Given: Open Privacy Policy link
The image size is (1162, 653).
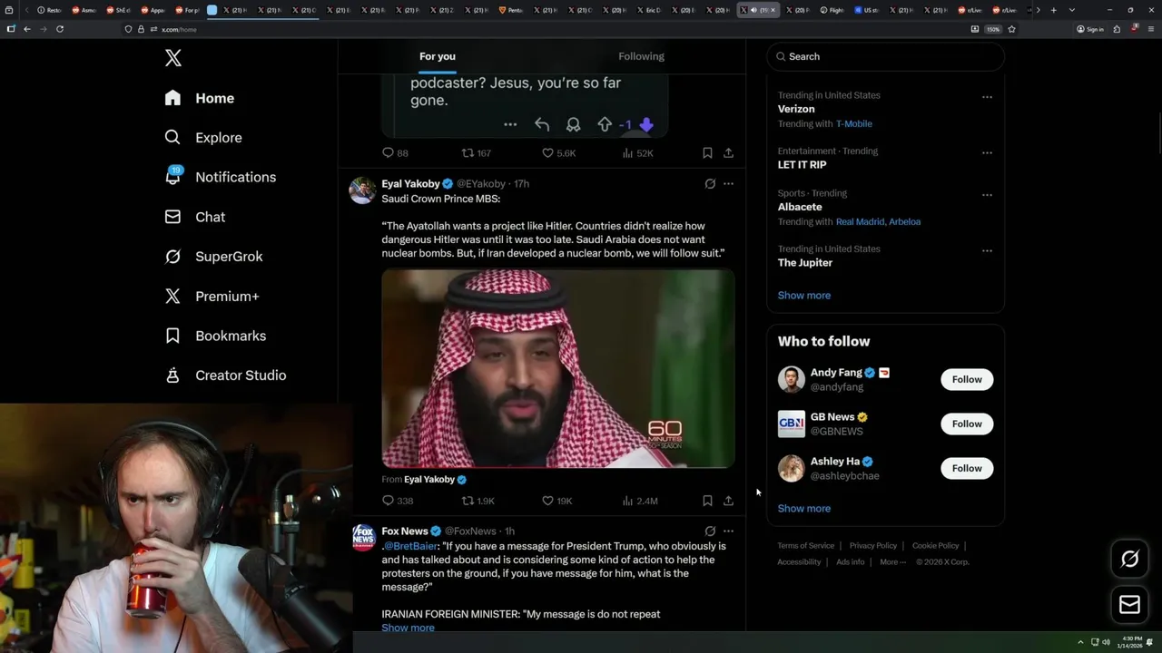Looking at the screenshot, I should pos(872,546).
